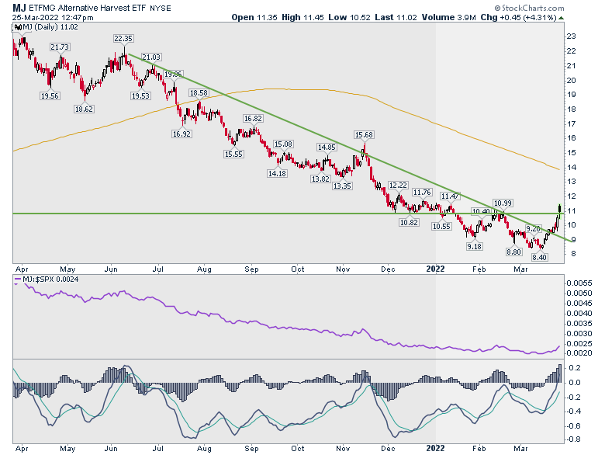Click the MJ (Daily) 11.02 legend label

[50, 27]
